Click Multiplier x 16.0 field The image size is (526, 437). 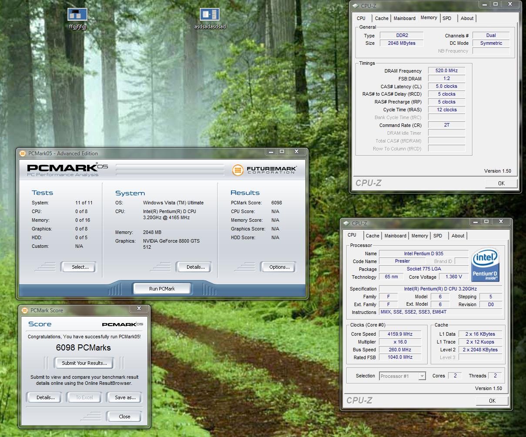(x=400, y=342)
